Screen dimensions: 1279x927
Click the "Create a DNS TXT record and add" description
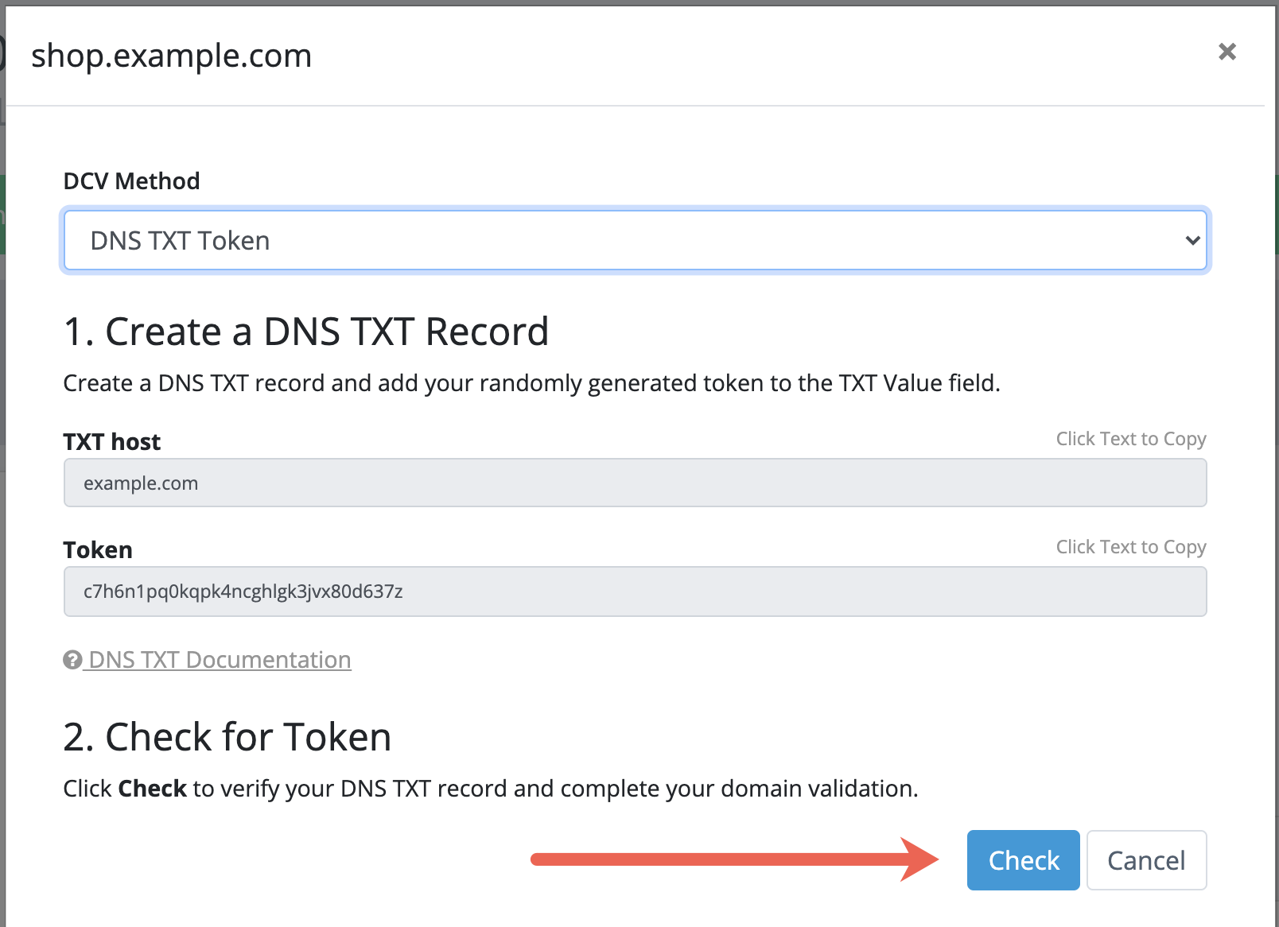(x=531, y=383)
